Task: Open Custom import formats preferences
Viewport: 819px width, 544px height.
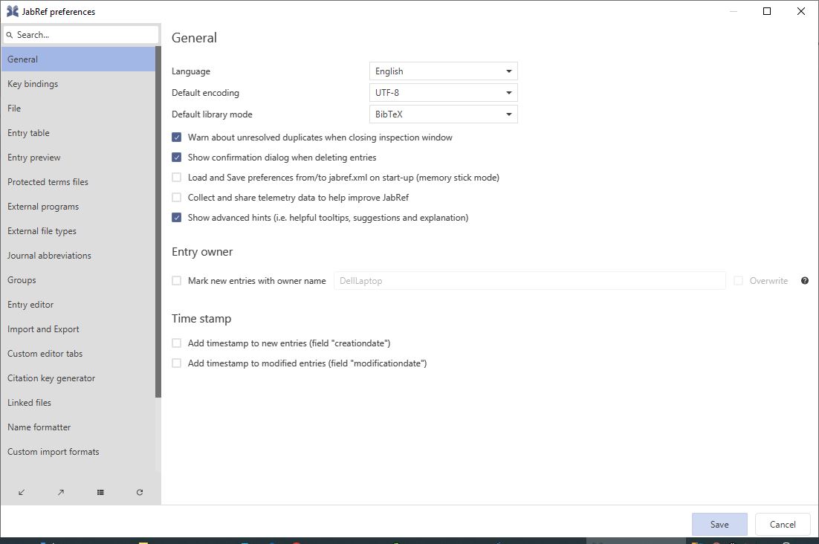Action: (78, 452)
